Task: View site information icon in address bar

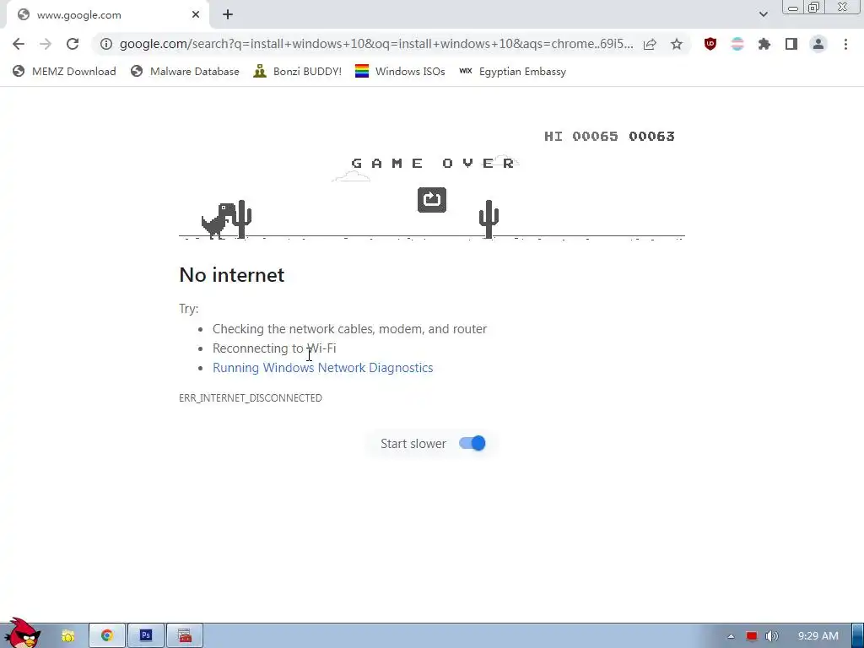Action: click(x=106, y=44)
